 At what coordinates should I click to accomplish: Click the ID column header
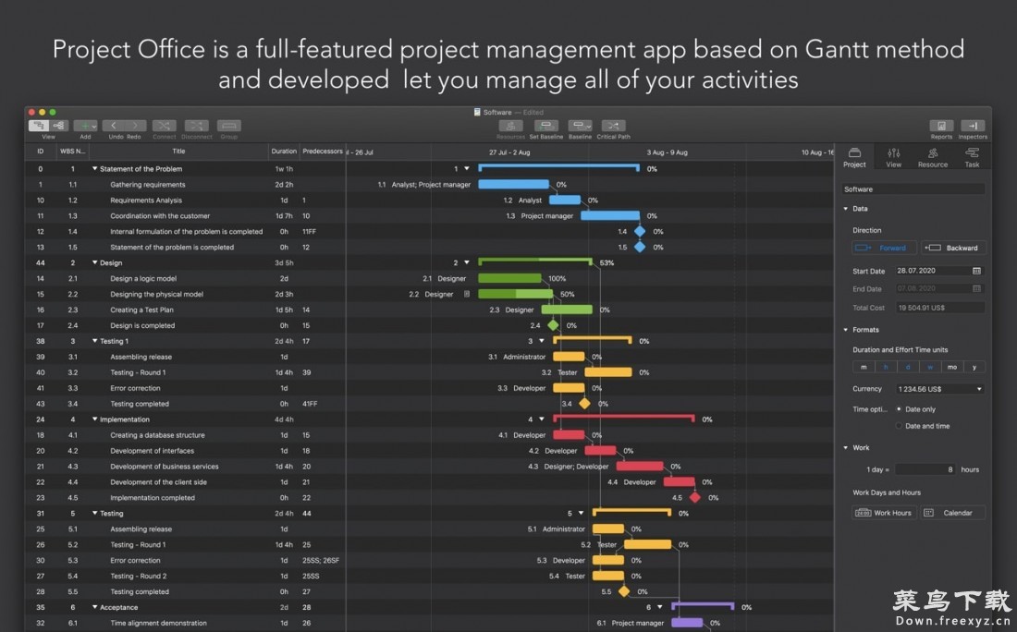click(x=40, y=152)
